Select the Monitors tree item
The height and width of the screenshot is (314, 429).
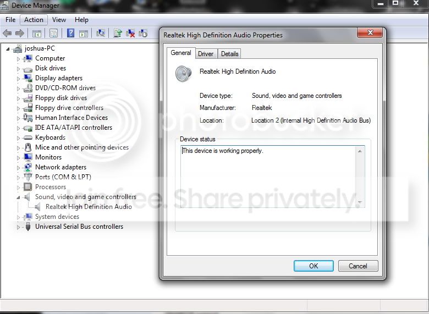[48, 157]
